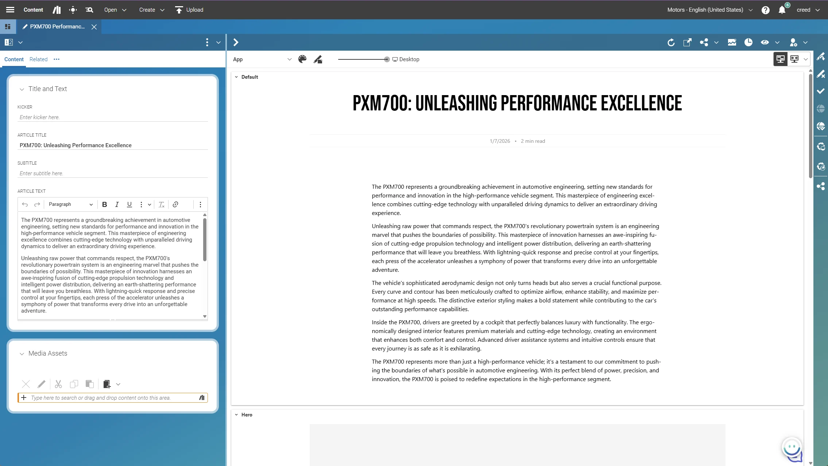This screenshot has width=828, height=466.
Task: Switch to the Related tab
Action: [x=38, y=59]
